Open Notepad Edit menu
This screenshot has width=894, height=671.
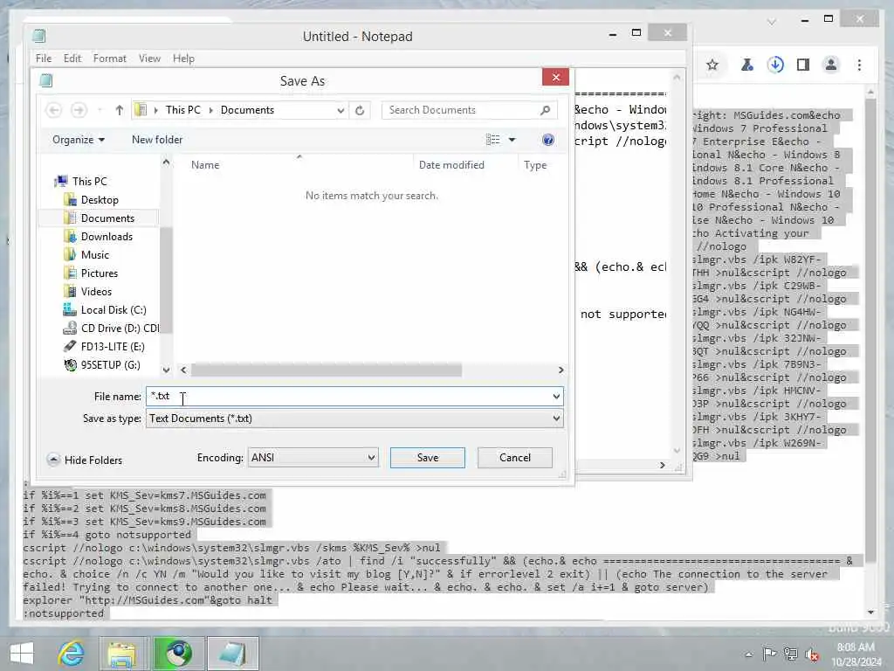[72, 59]
